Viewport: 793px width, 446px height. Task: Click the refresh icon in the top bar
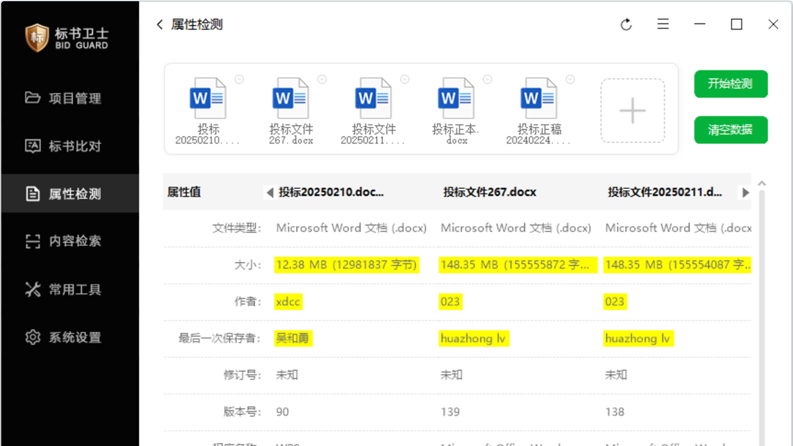pyautogui.click(x=626, y=24)
